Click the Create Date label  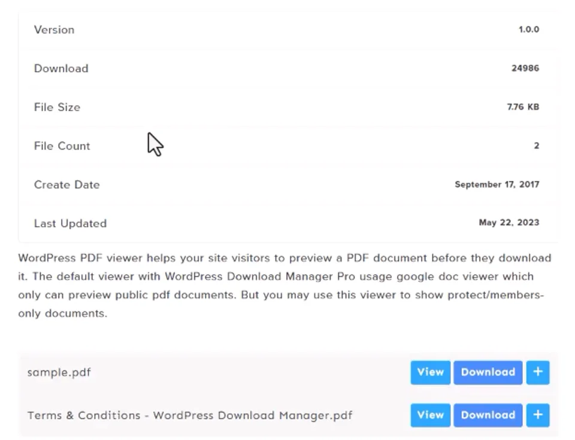coord(66,185)
